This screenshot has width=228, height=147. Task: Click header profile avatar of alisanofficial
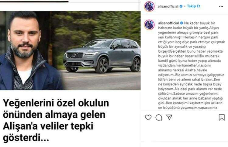point(149,6)
